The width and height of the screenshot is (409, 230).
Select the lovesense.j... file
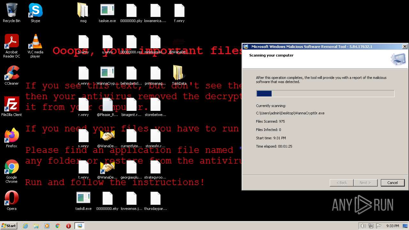[131, 201]
